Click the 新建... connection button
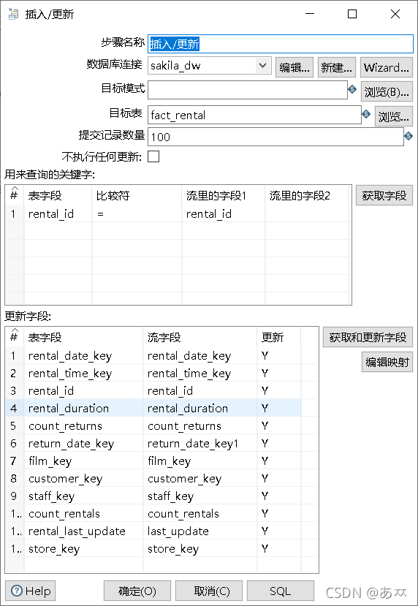418x606 pixels. [x=336, y=68]
